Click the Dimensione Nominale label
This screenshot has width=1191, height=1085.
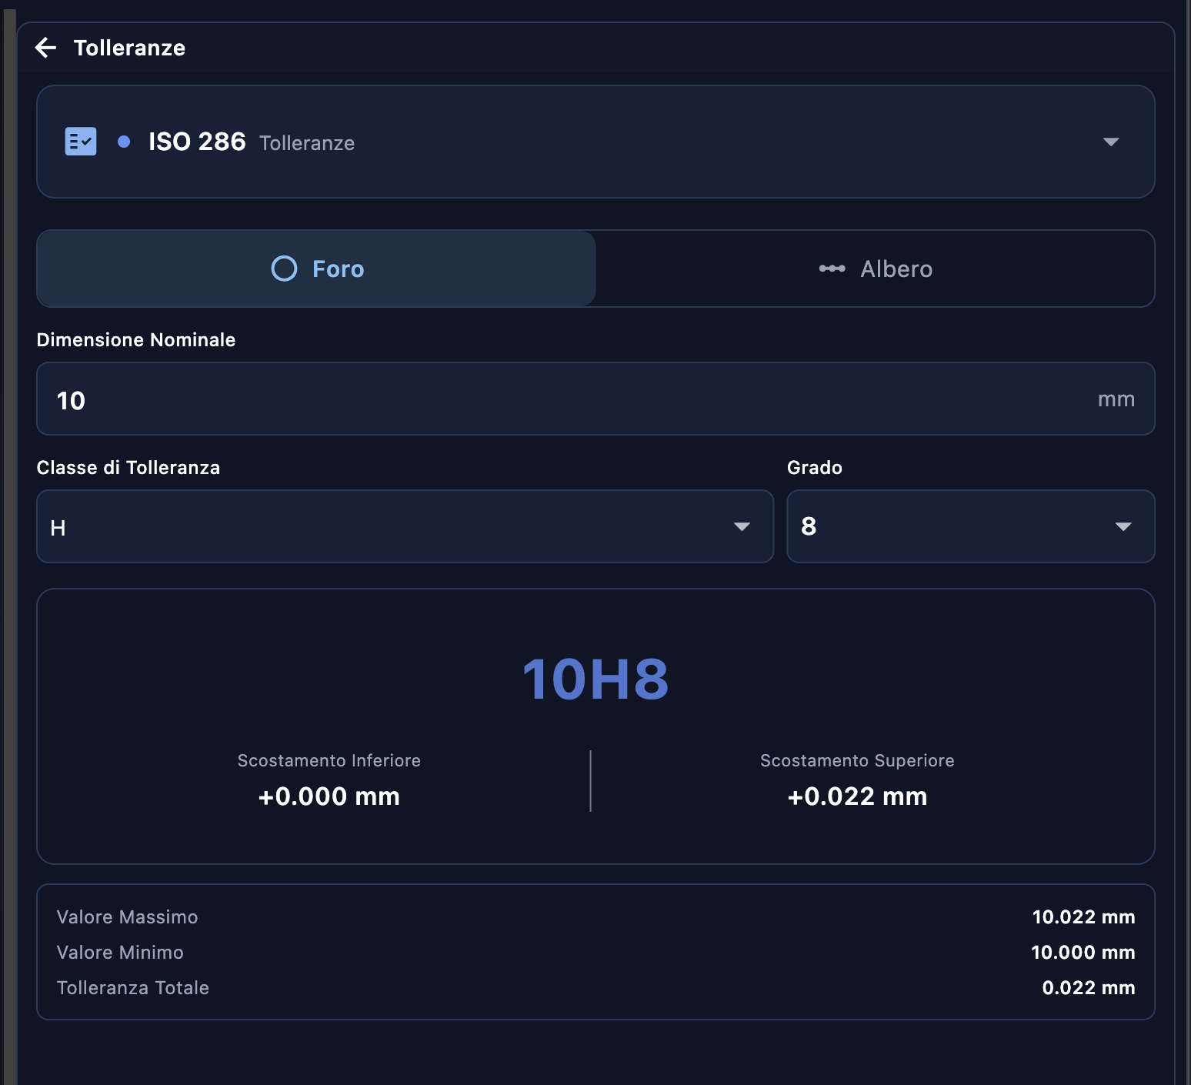coord(136,340)
